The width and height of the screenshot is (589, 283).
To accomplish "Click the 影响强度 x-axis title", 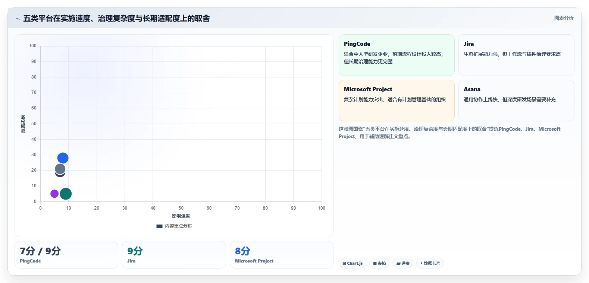I will [181, 216].
